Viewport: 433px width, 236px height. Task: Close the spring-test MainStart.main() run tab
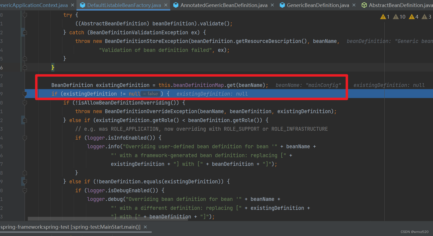[x=145, y=227]
